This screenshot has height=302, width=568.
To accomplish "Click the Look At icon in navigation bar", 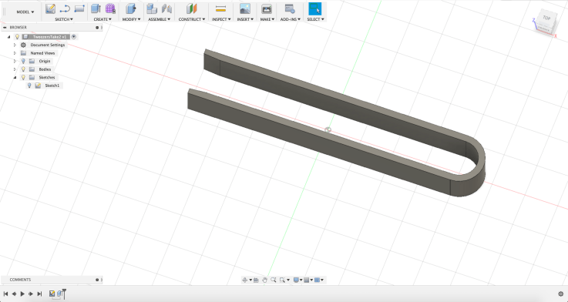I will [x=256, y=280].
